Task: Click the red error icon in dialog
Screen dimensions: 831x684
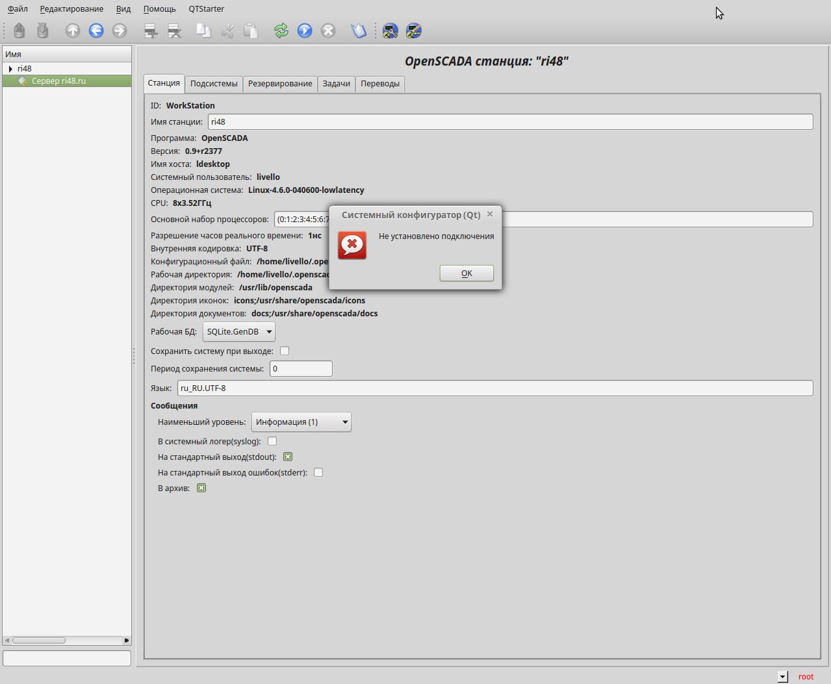Action: (x=352, y=246)
